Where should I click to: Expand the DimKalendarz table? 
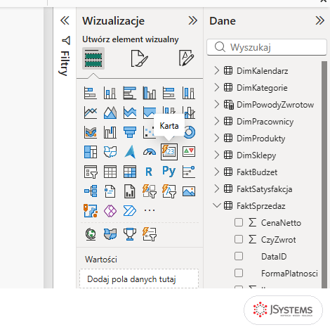click(x=217, y=70)
